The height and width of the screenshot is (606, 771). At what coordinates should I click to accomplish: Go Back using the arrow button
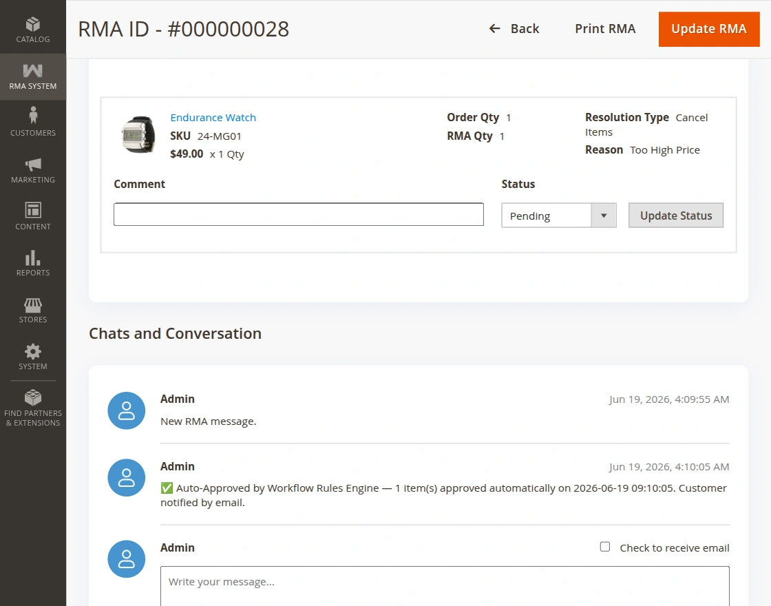click(x=514, y=29)
